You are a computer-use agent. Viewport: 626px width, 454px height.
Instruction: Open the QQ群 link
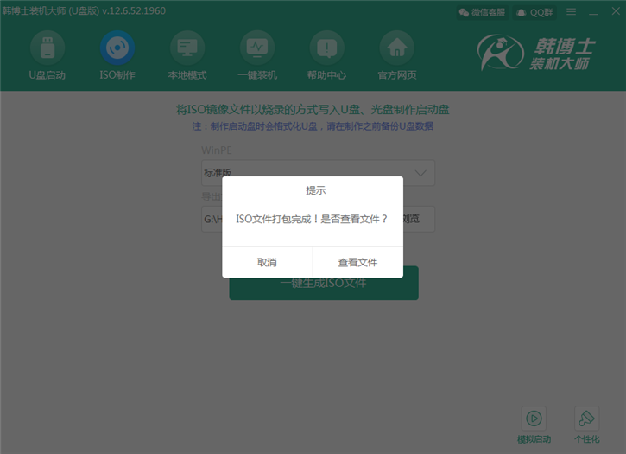pos(534,13)
